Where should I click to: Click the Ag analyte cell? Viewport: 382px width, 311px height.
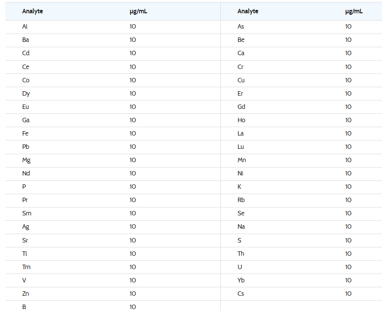point(26,227)
